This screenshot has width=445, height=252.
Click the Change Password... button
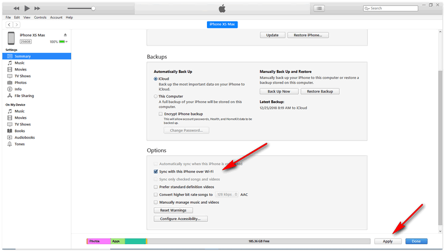pos(186,130)
